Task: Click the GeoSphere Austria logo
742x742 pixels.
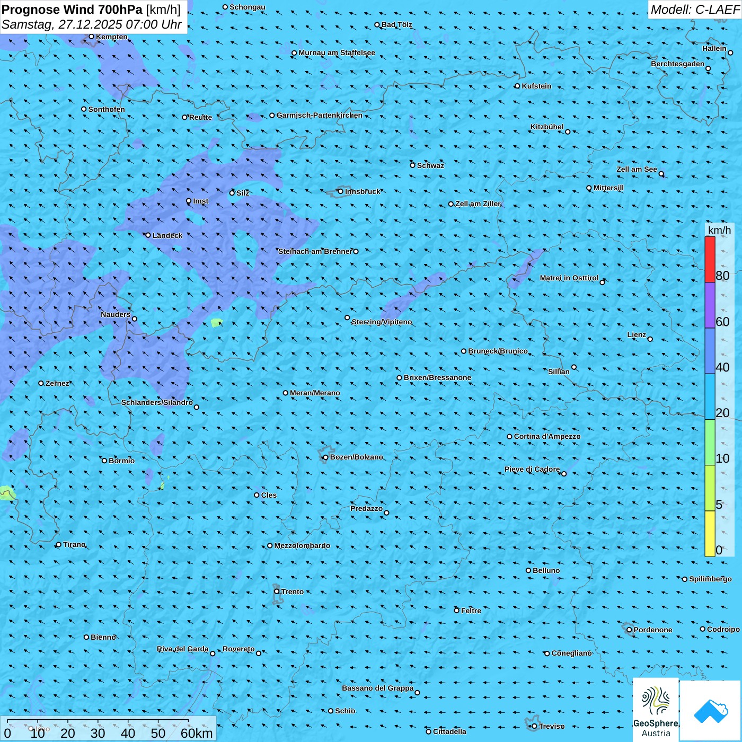Action: click(656, 710)
